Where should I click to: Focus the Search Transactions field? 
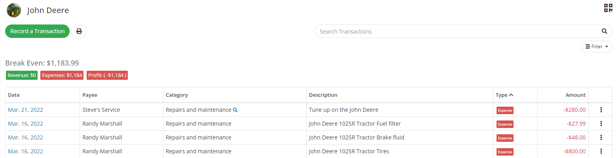[x=459, y=31]
